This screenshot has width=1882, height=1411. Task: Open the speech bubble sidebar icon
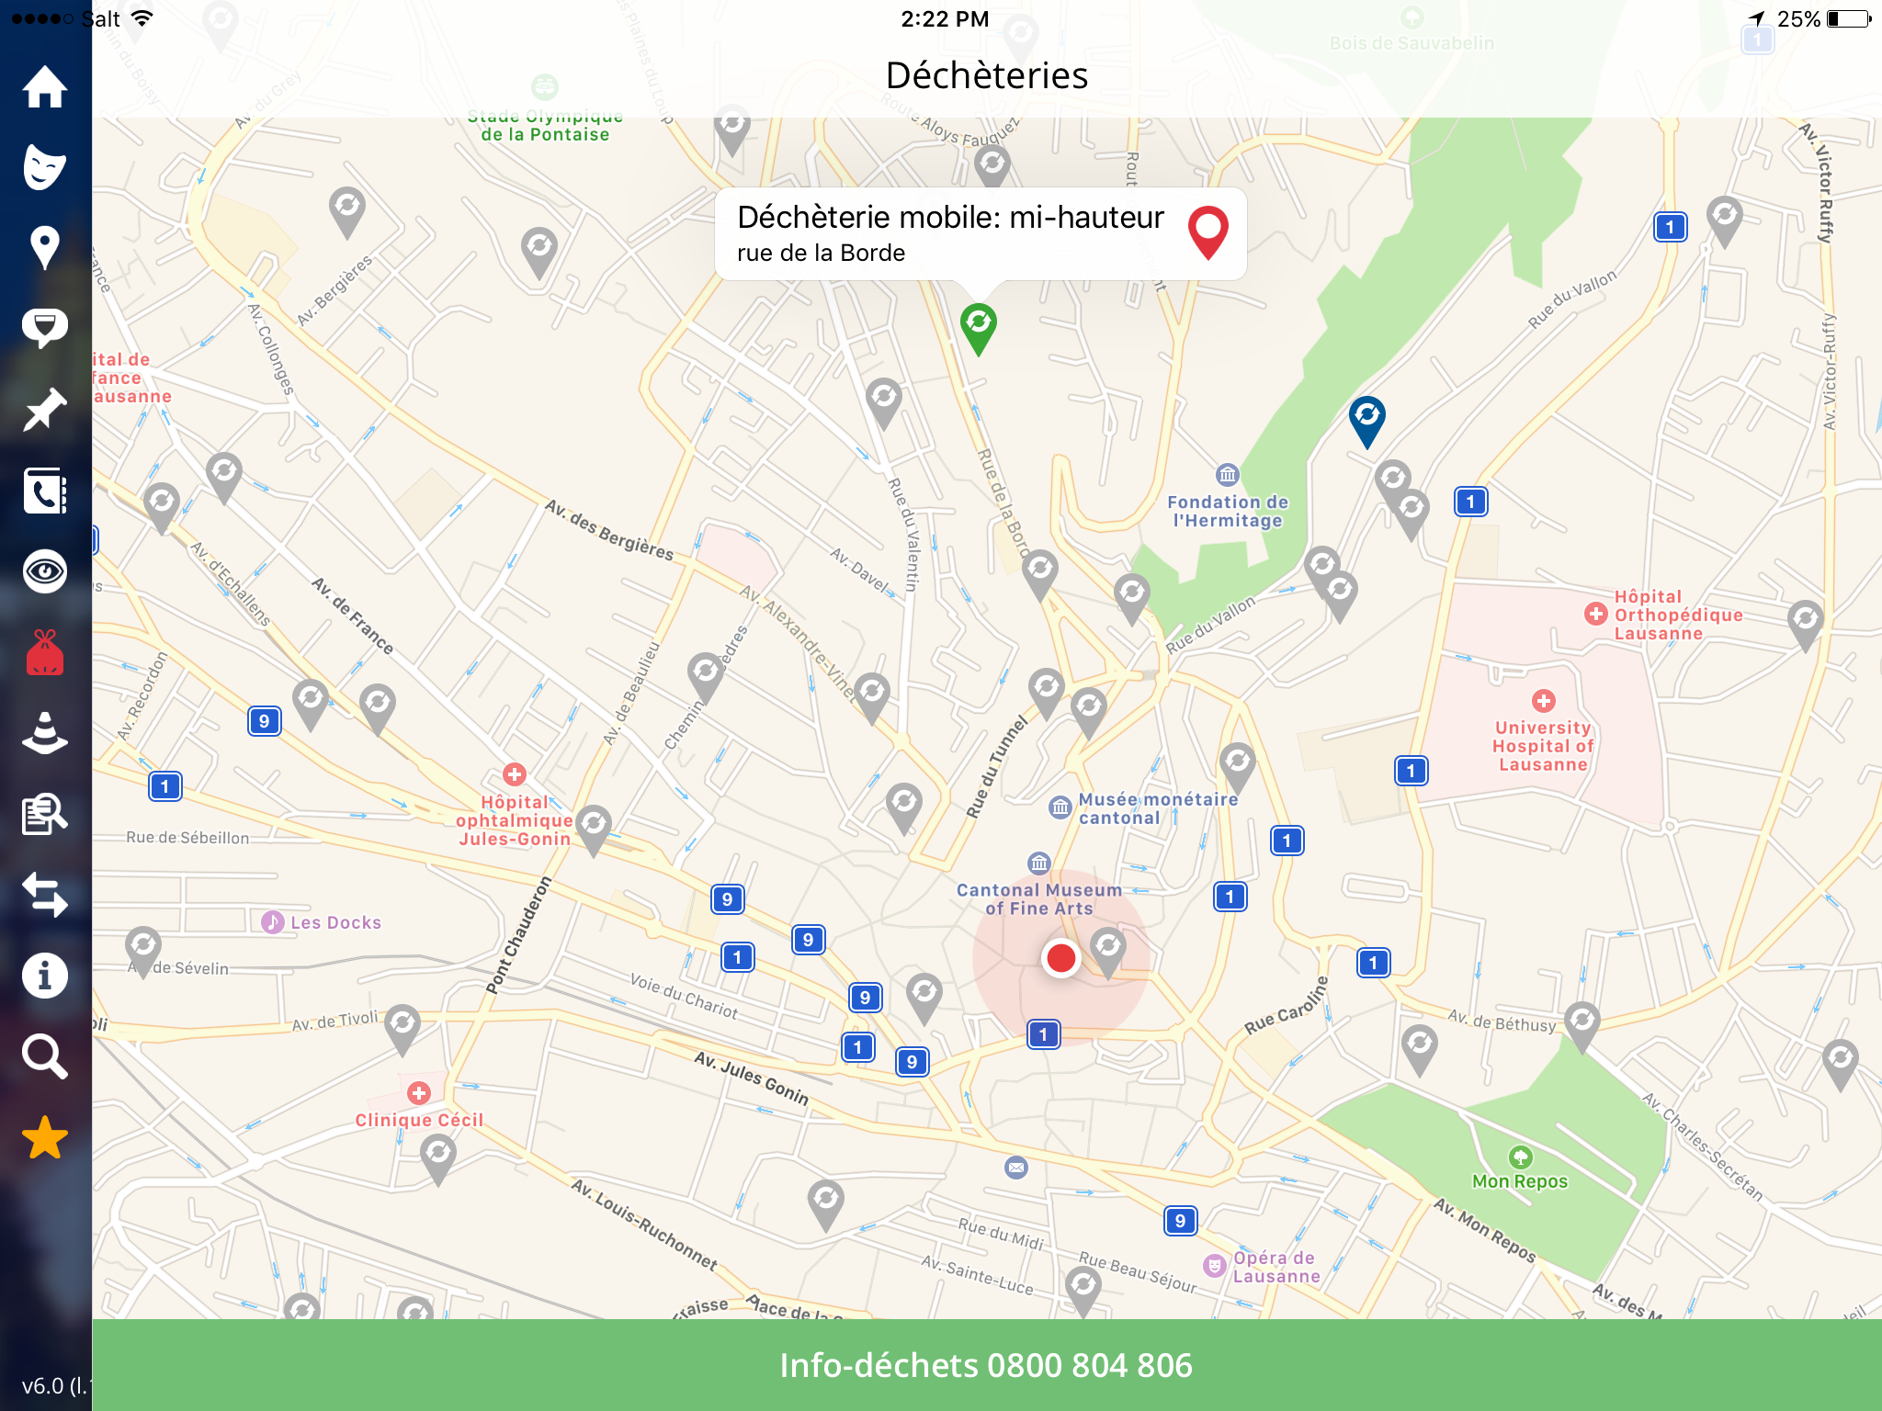[44, 328]
